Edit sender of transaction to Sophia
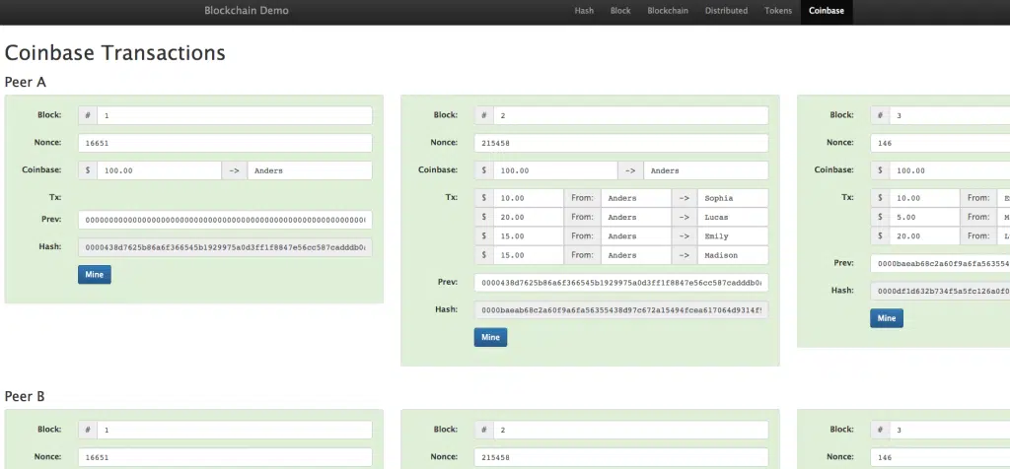 pyautogui.click(x=636, y=198)
